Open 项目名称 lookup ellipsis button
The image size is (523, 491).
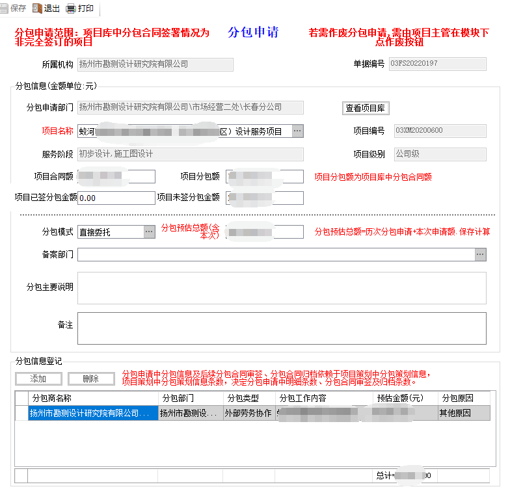click(x=297, y=131)
